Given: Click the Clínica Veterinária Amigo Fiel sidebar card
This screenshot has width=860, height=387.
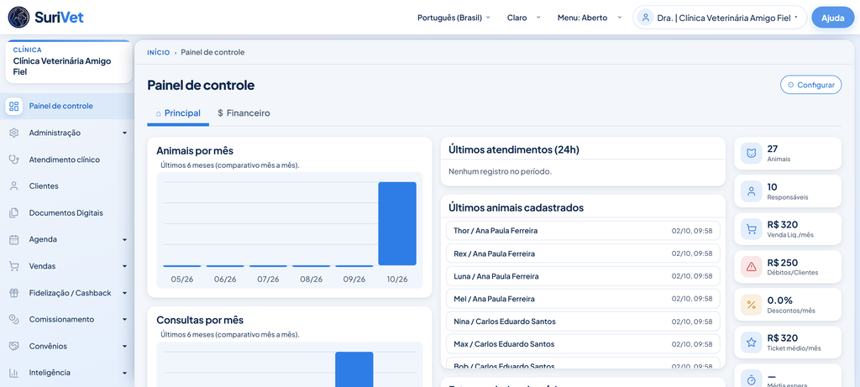Looking at the screenshot, I should 69,61.
